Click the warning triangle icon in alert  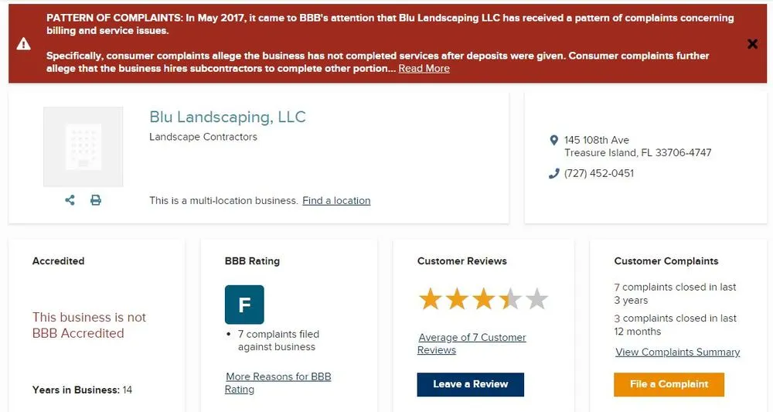coord(25,44)
